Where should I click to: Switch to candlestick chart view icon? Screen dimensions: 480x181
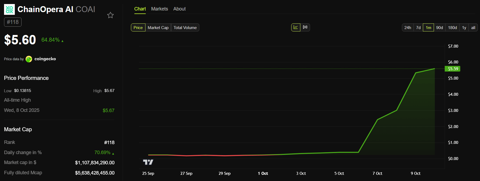(x=305, y=27)
